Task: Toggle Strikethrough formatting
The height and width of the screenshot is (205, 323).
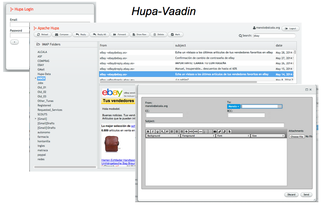Action: pos(186,131)
